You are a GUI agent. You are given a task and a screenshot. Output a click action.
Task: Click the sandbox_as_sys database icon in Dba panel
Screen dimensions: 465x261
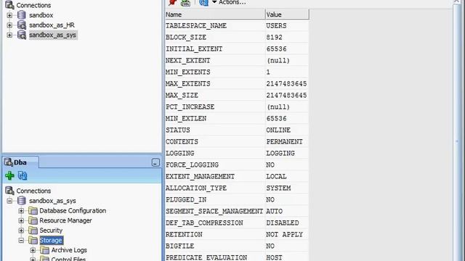click(21, 201)
